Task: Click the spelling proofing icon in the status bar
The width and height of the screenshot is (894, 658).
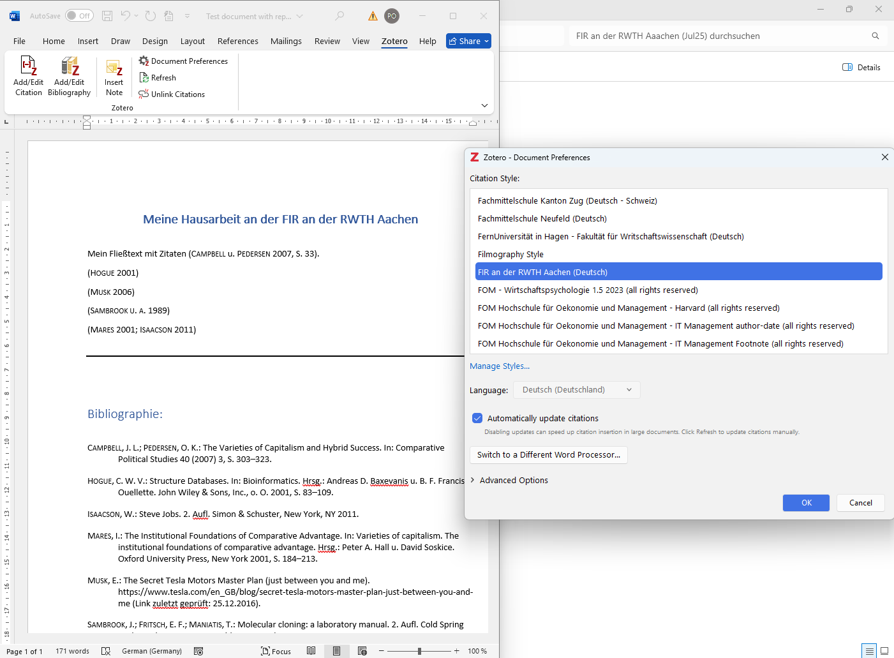Action: (x=106, y=651)
